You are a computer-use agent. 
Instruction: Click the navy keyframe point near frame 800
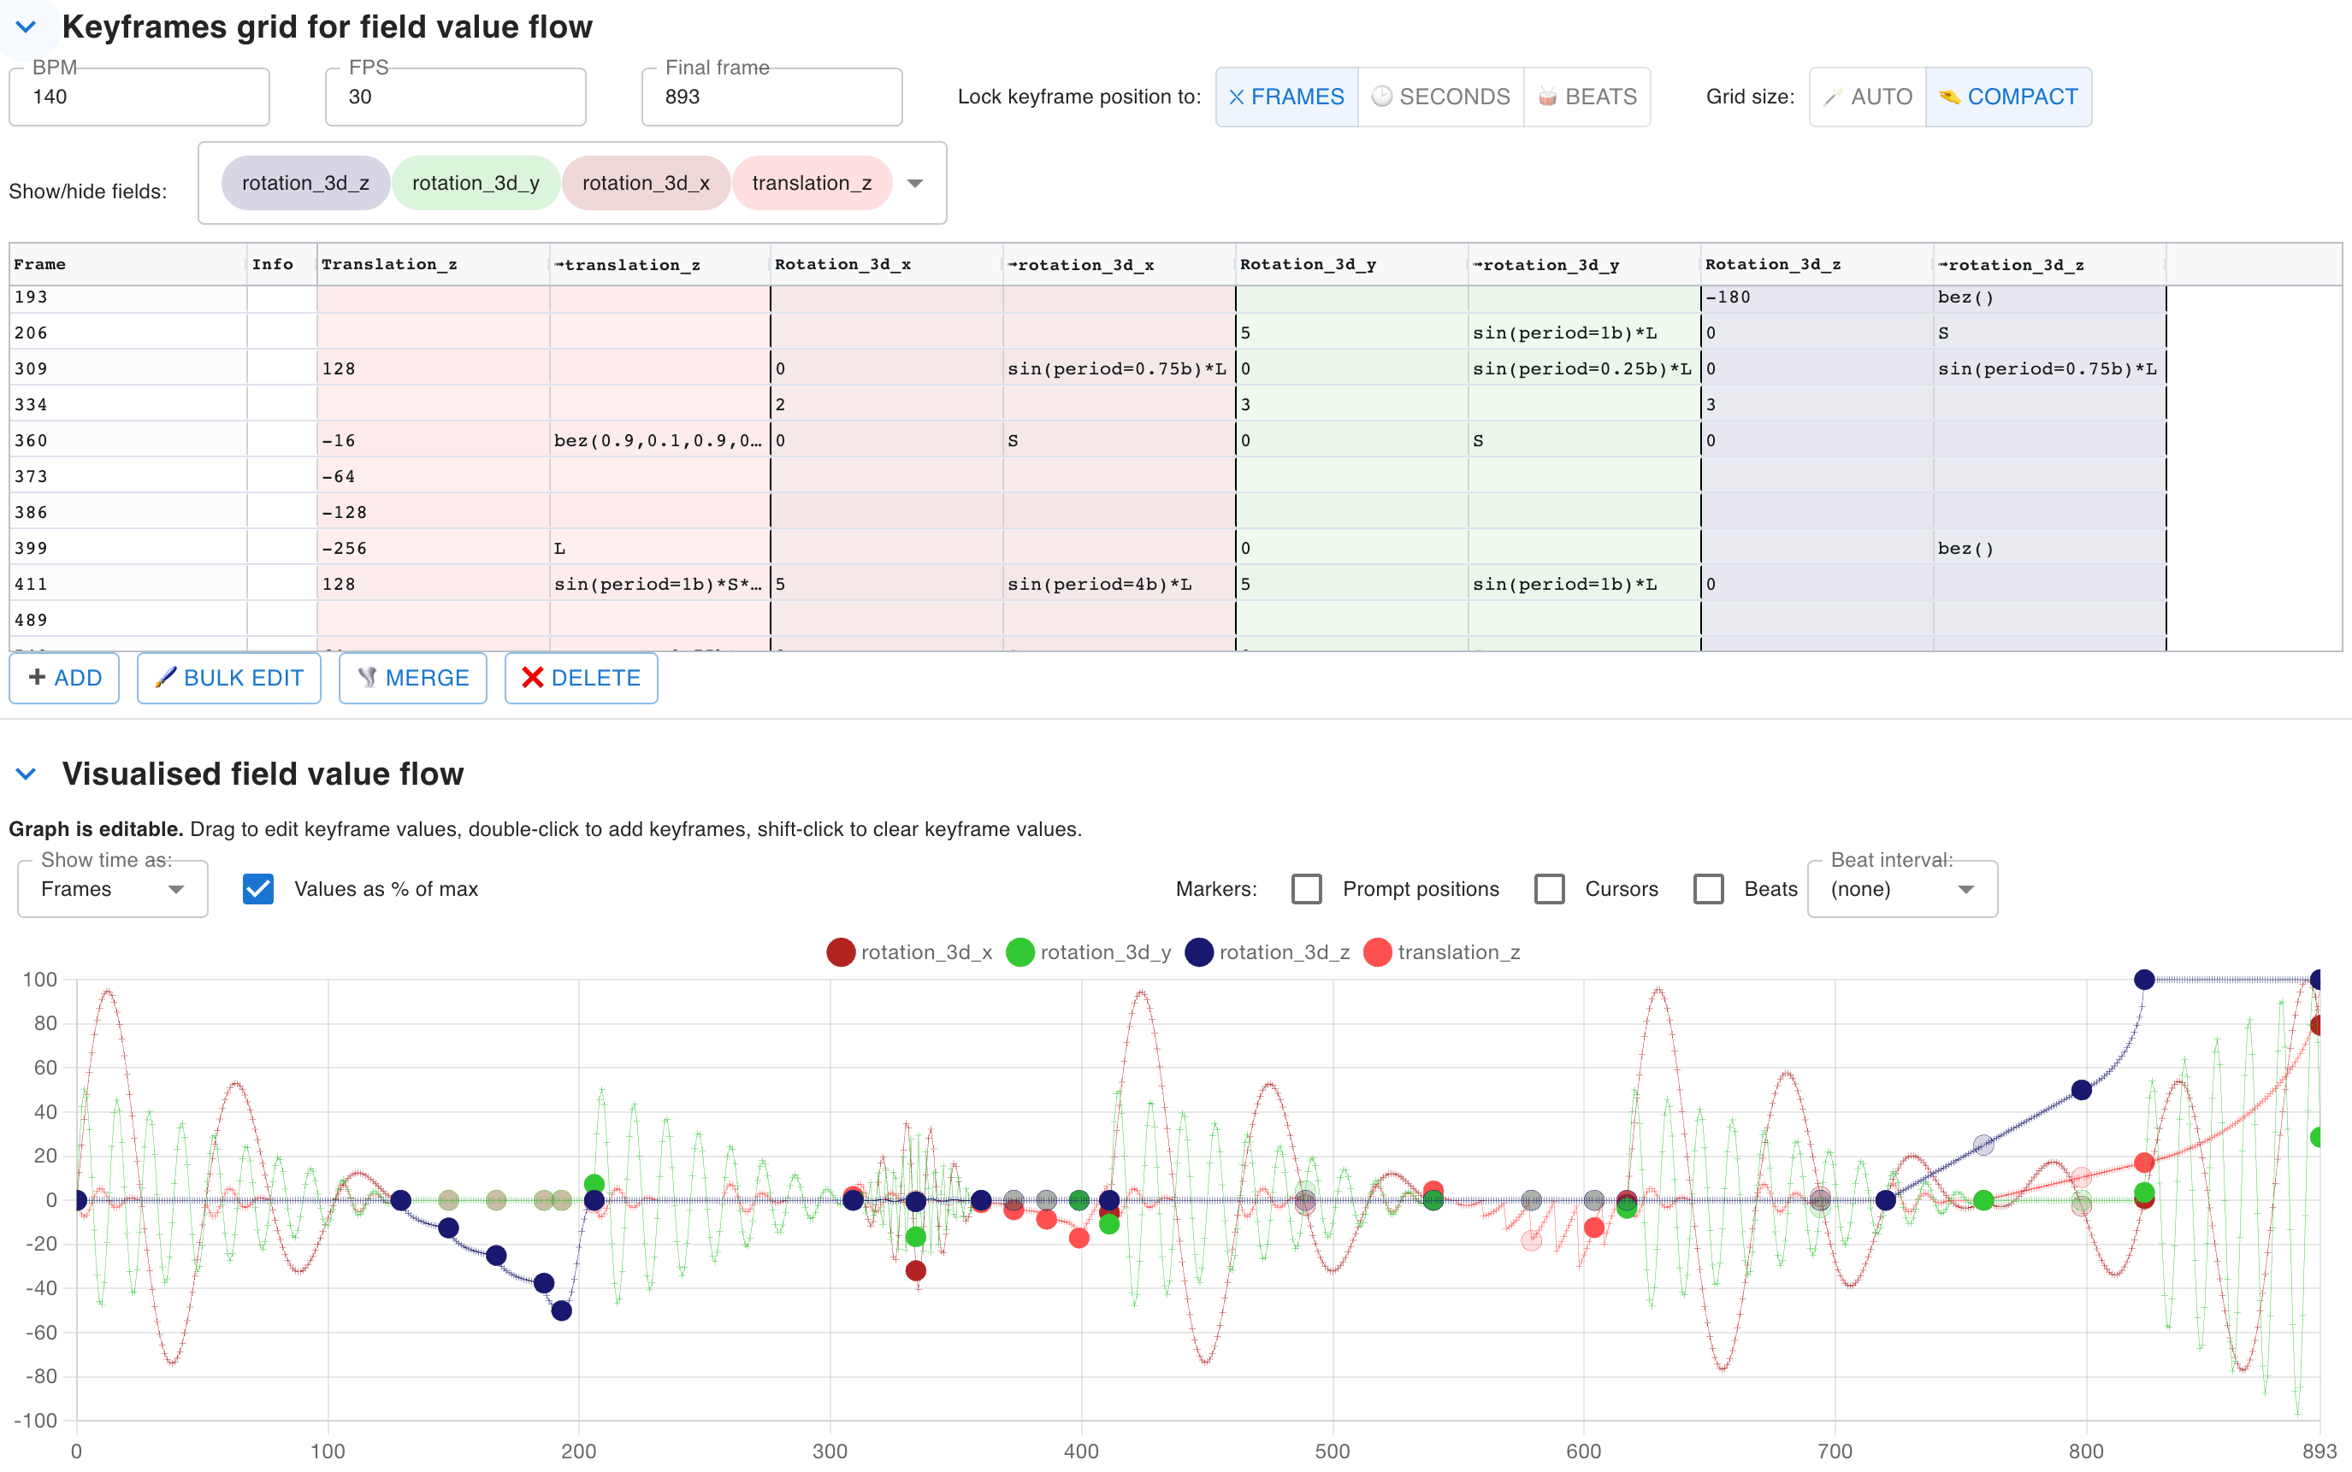coord(2081,1091)
